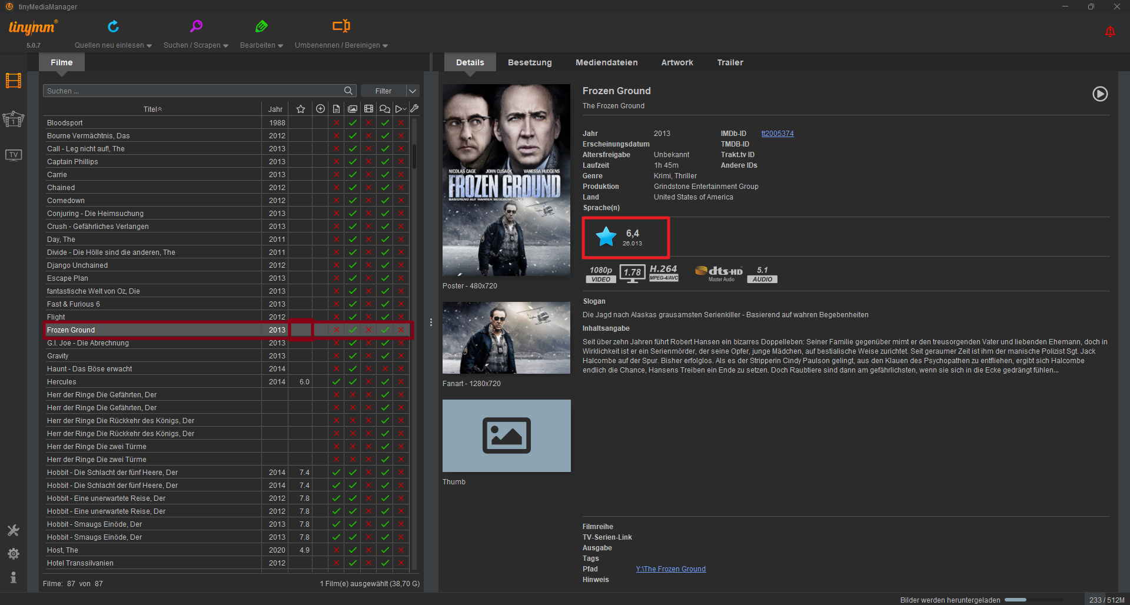Sort by subtitles speech bubble column header
This screenshot has height=605, width=1130.
385,109
